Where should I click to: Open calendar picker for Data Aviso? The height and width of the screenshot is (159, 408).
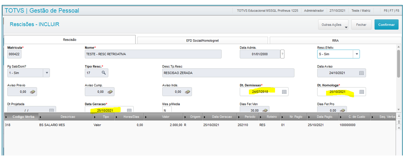[x=361, y=73]
